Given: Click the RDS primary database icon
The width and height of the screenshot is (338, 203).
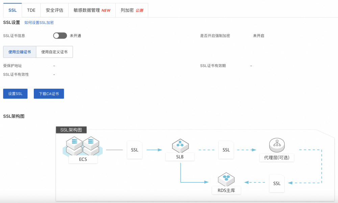Looking at the screenshot, I should coord(226,179).
